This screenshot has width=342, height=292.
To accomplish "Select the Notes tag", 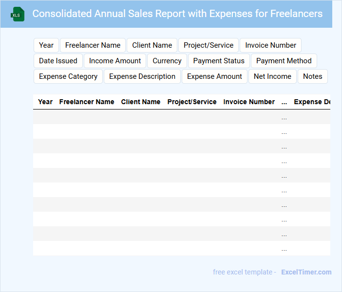I will pos(313,76).
